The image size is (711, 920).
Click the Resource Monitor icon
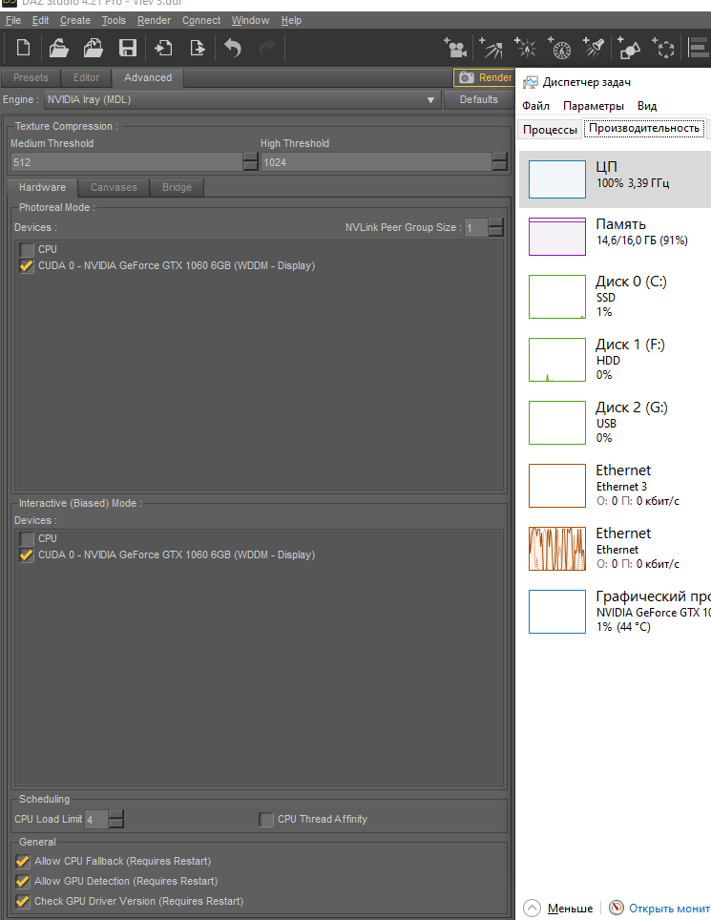[x=616, y=908]
